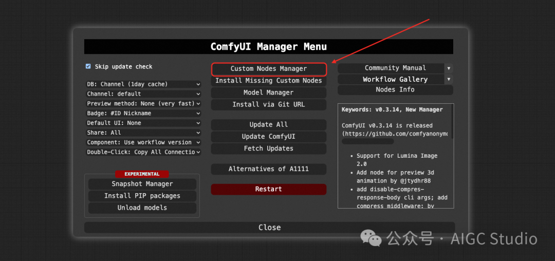
Task: Expand the Workflow Gallery dropdown arrow
Action: [449, 79]
